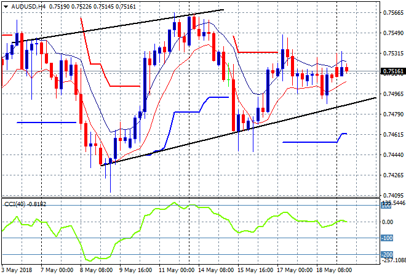Click the CCI(40) -0.8182 indicator label

[25, 204]
